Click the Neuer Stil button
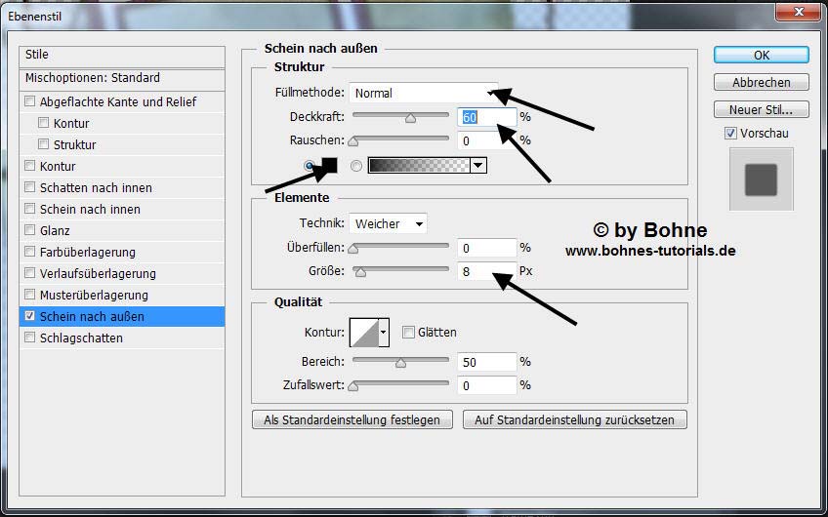828x517 pixels. 761,110
